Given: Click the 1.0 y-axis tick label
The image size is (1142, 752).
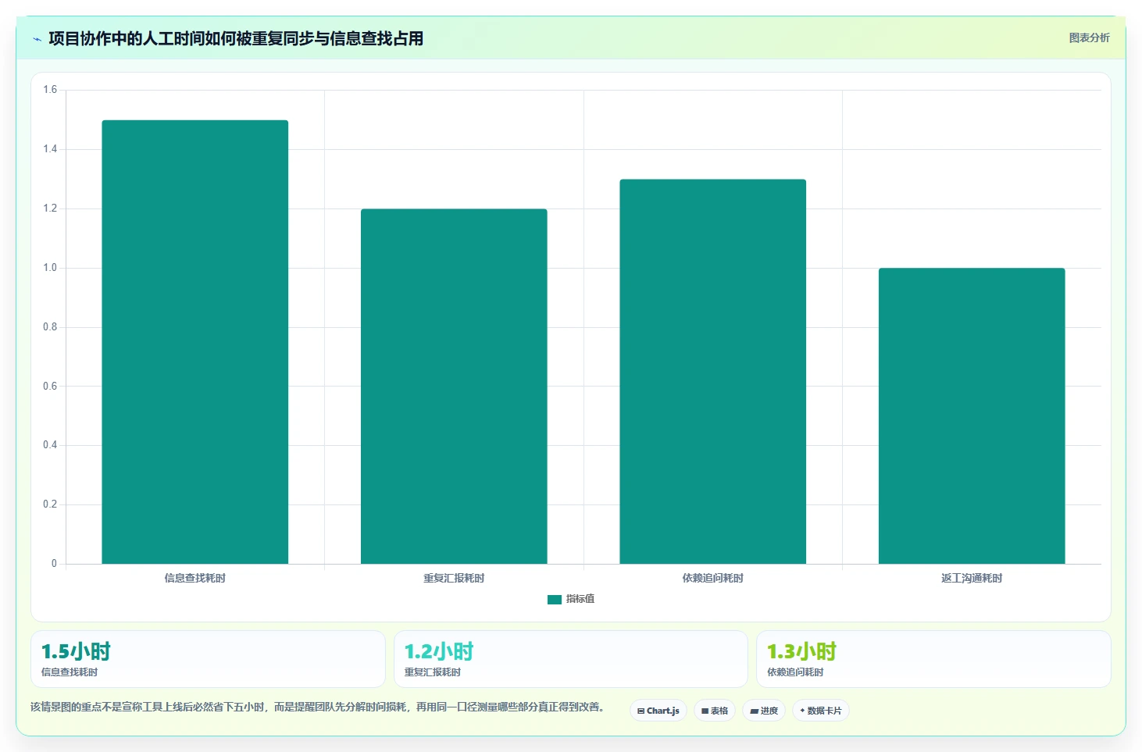Looking at the screenshot, I should point(50,268).
